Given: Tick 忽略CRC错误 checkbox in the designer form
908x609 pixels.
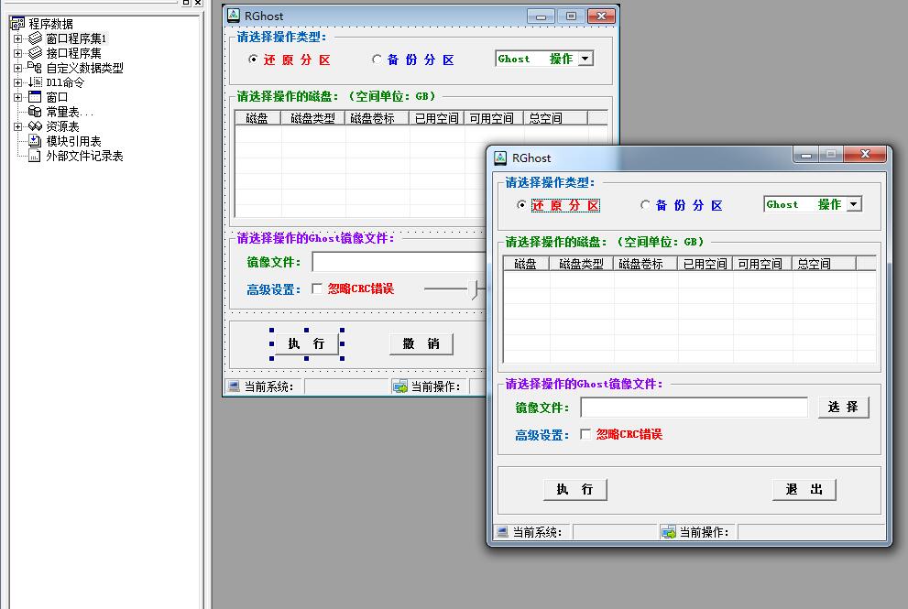Looking at the screenshot, I should click(x=317, y=288).
